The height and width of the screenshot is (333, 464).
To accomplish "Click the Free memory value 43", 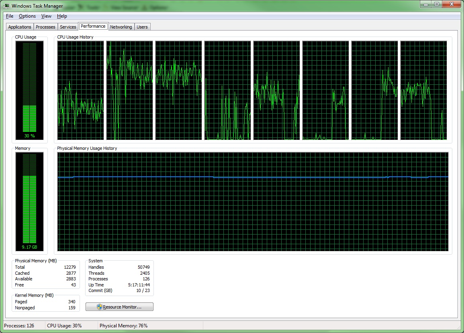I will [74, 285].
